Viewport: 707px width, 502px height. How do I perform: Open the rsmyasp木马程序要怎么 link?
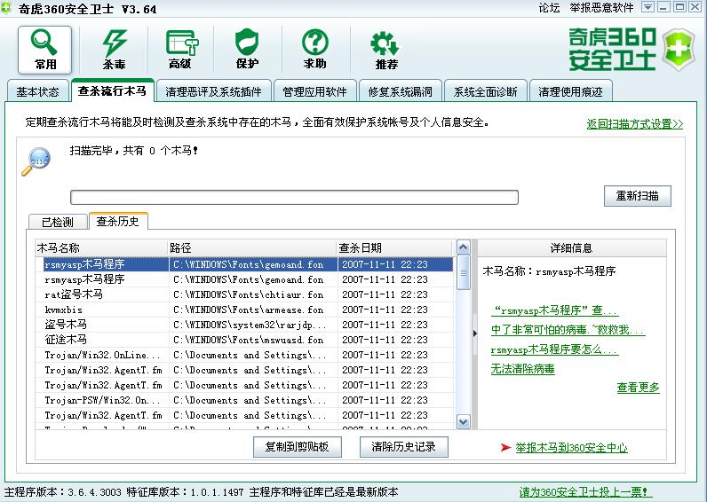click(554, 349)
